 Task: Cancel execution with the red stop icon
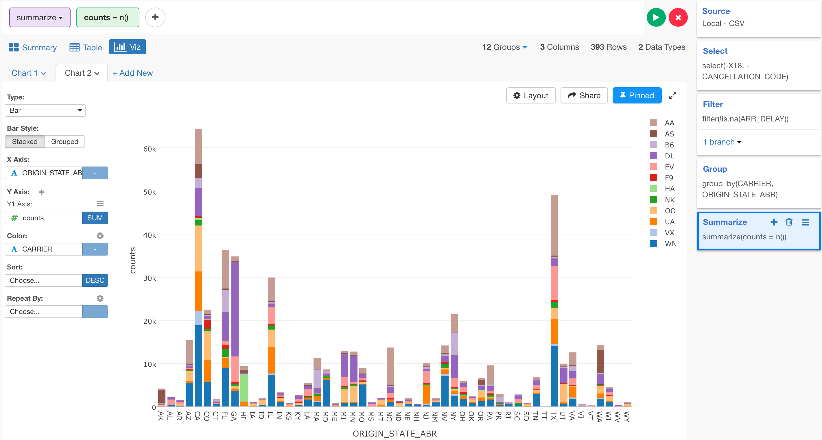pos(679,17)
